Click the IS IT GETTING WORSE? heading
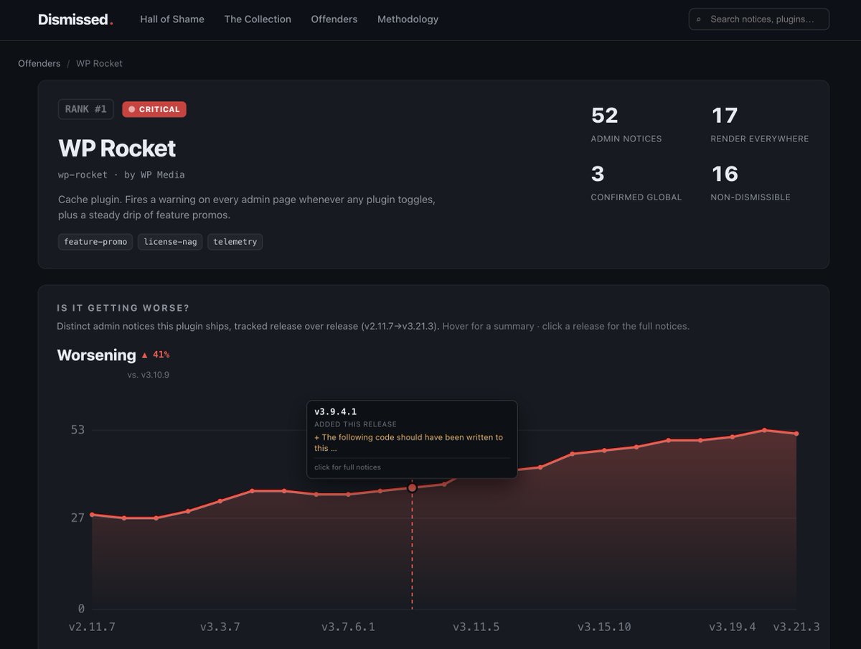 click(x=123, y=308)
